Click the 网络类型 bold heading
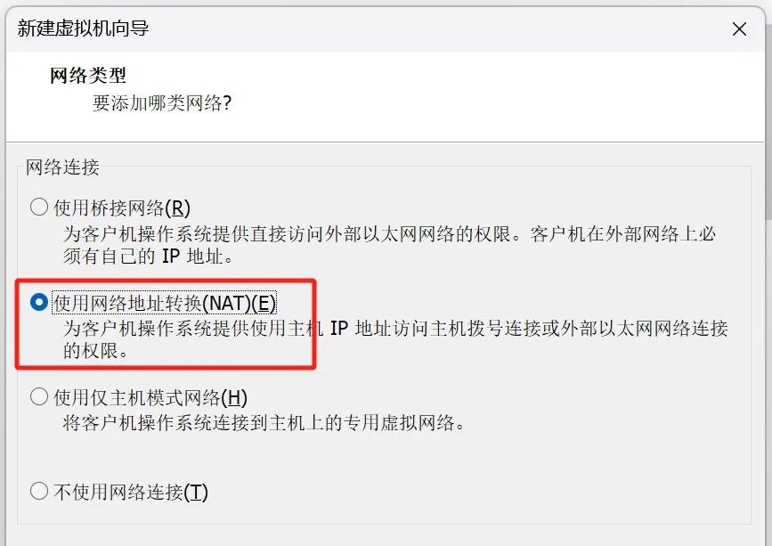772x546 pixels. click(88, 76)
